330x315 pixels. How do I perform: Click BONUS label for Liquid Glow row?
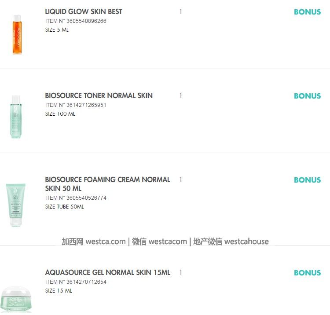(x=307, y=12)
